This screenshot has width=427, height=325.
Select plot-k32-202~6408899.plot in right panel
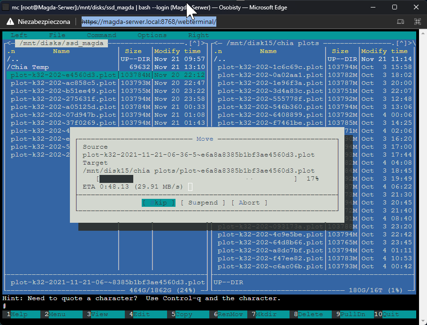click(x=313, y=115)
